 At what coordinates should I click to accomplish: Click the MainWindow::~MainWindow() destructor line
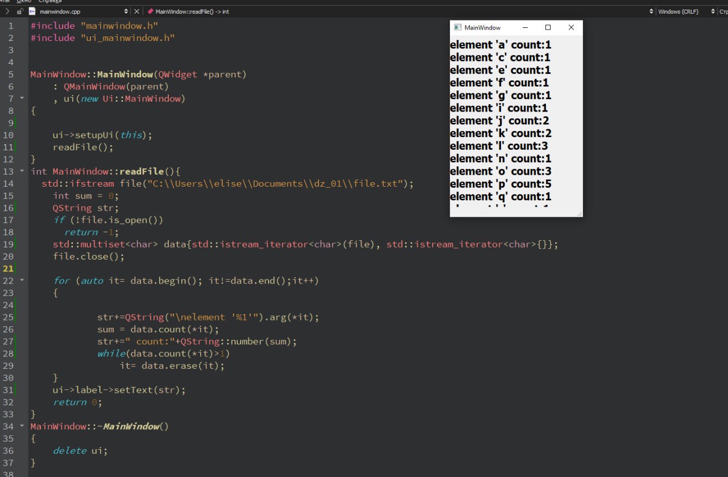pyautogui.click(x=100, y=426)
